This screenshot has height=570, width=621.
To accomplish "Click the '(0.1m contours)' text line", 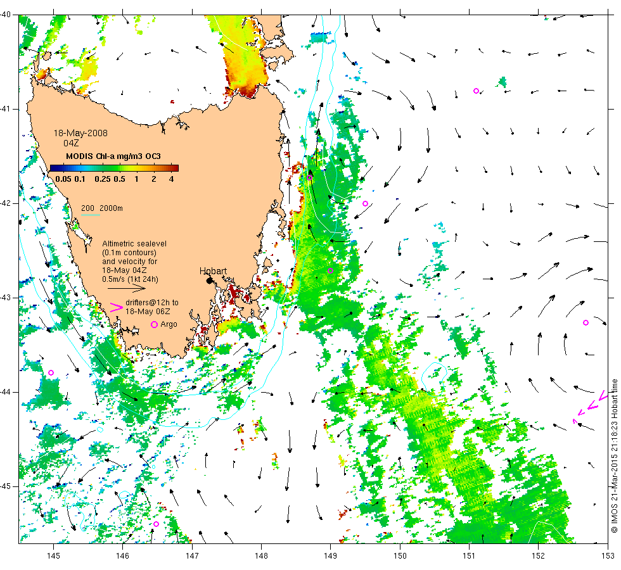I will 129,253.
